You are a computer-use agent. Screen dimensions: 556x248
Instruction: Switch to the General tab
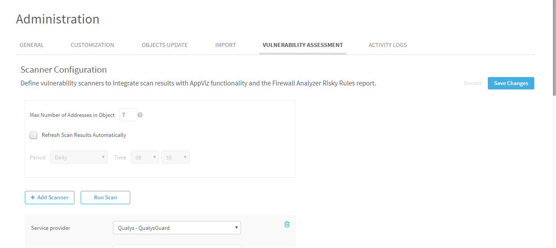[31, 45]
